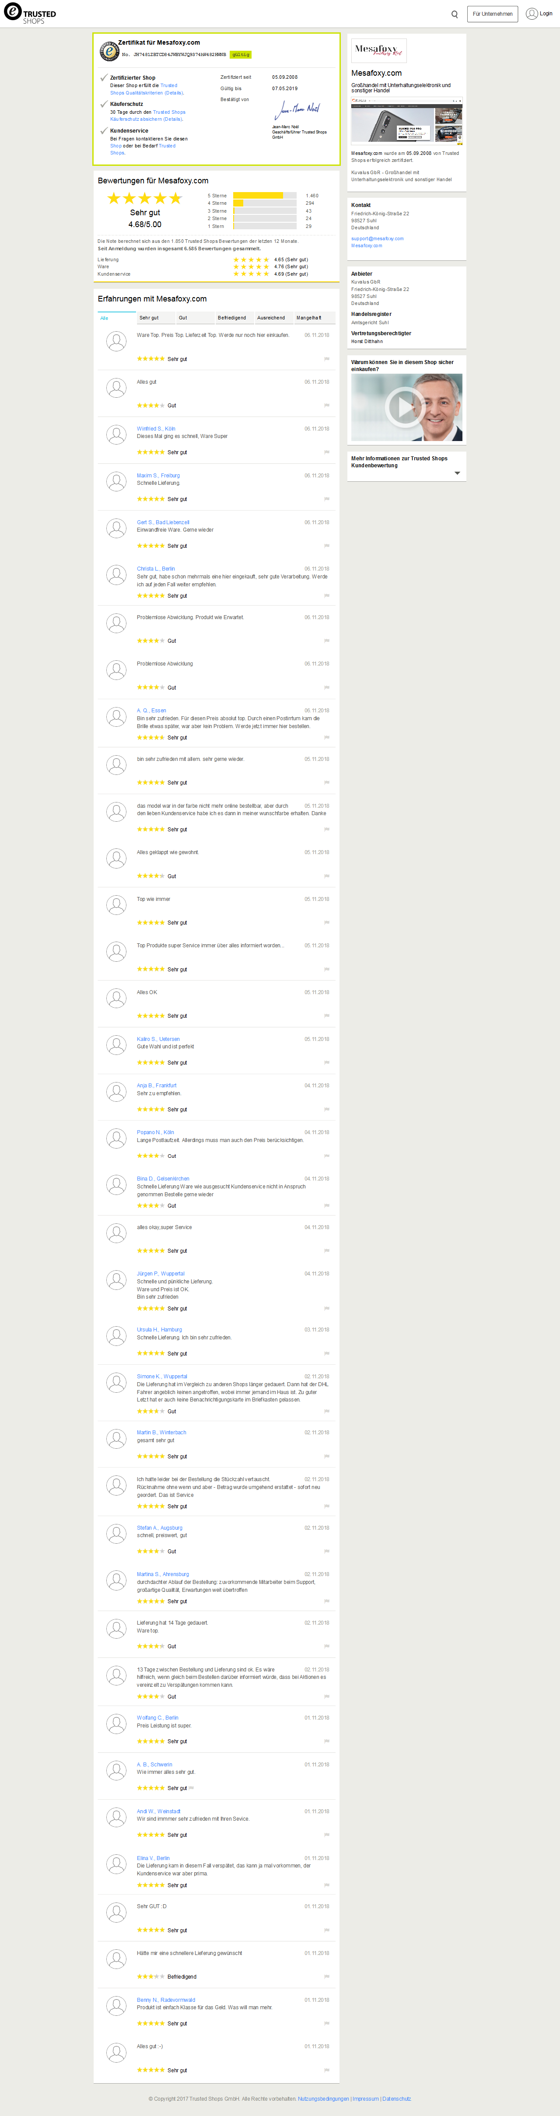The width and height of the screenshot is (560, 2116).
Task: Click the Login link in header
Action: pos(546,14)
